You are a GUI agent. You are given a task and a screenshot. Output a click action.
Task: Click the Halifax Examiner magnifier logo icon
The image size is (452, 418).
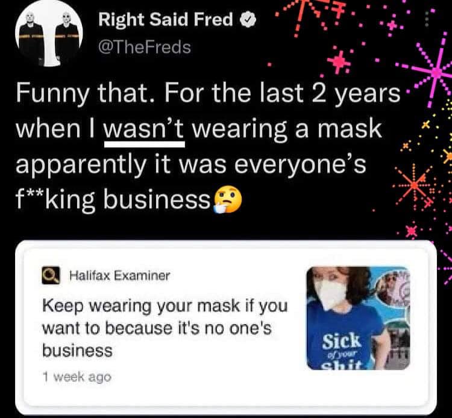[x=51, y=276]
